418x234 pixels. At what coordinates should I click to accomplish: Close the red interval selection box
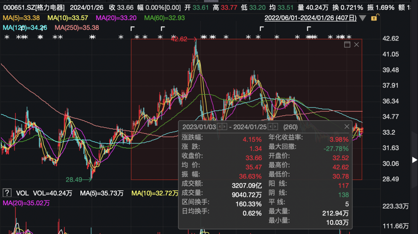pos(356,44)
